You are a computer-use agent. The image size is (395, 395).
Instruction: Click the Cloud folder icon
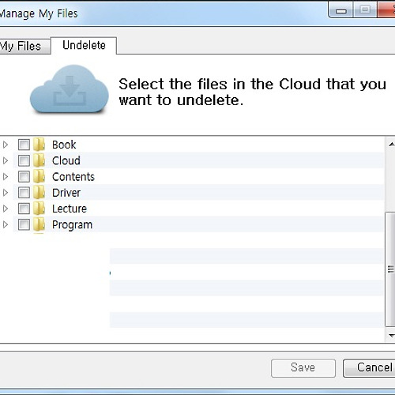39,160
